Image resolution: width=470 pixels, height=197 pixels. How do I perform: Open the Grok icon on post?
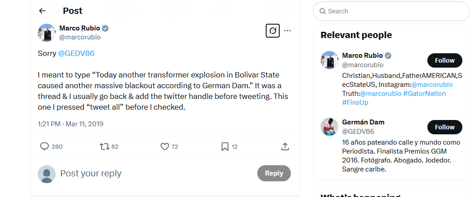pyautogui.click(x=272, y=31)
